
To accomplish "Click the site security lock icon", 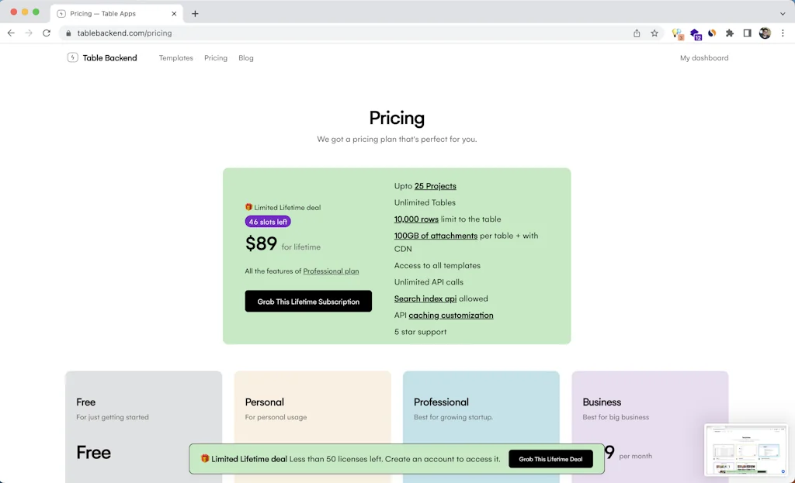I will coord(68,33).
